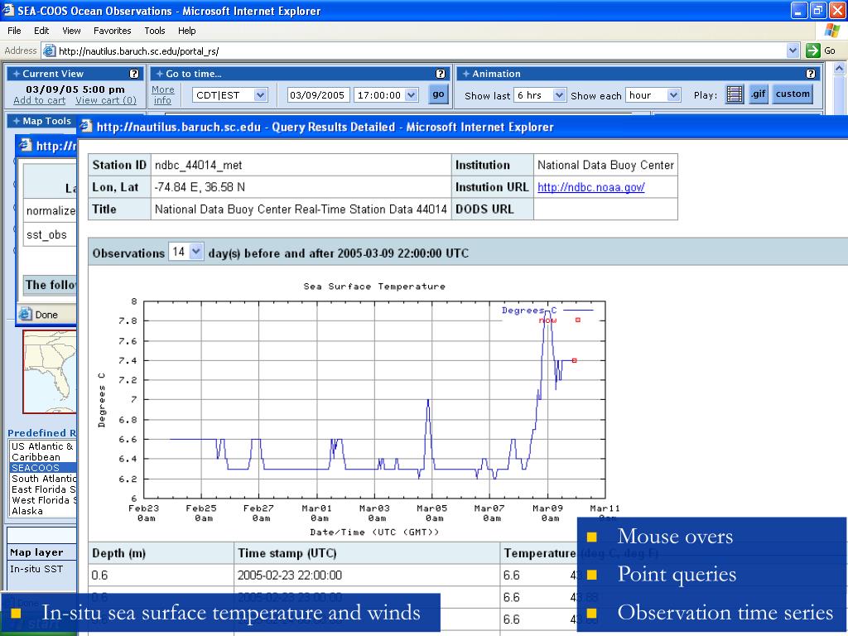The width and height of the screenshot is (848, 636).
Task: Expand the 17:00:00 time dropdown
Action: pyautogui.click(x=412, y=95)
